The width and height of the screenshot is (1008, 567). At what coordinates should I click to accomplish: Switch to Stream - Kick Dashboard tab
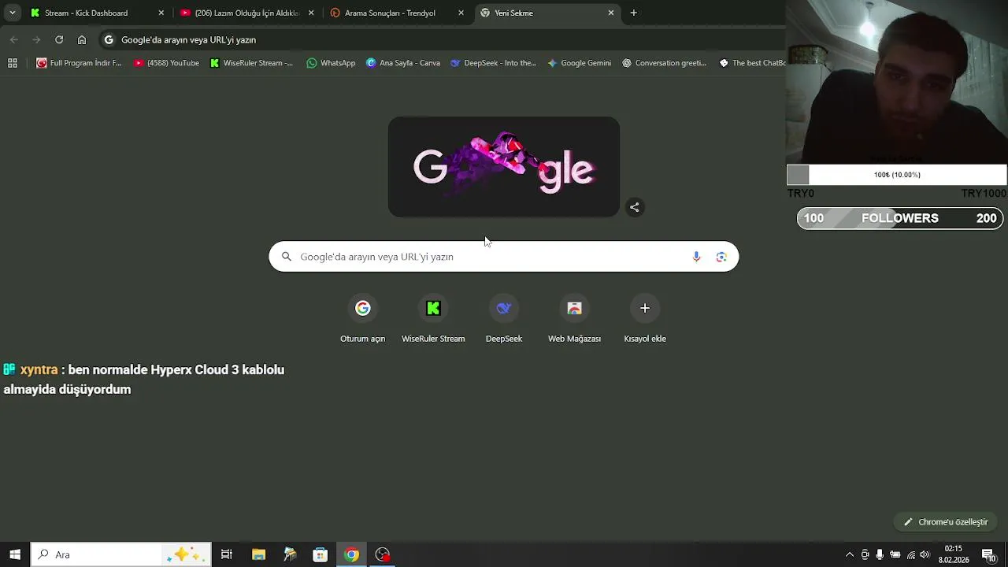[x=97, y=13]
